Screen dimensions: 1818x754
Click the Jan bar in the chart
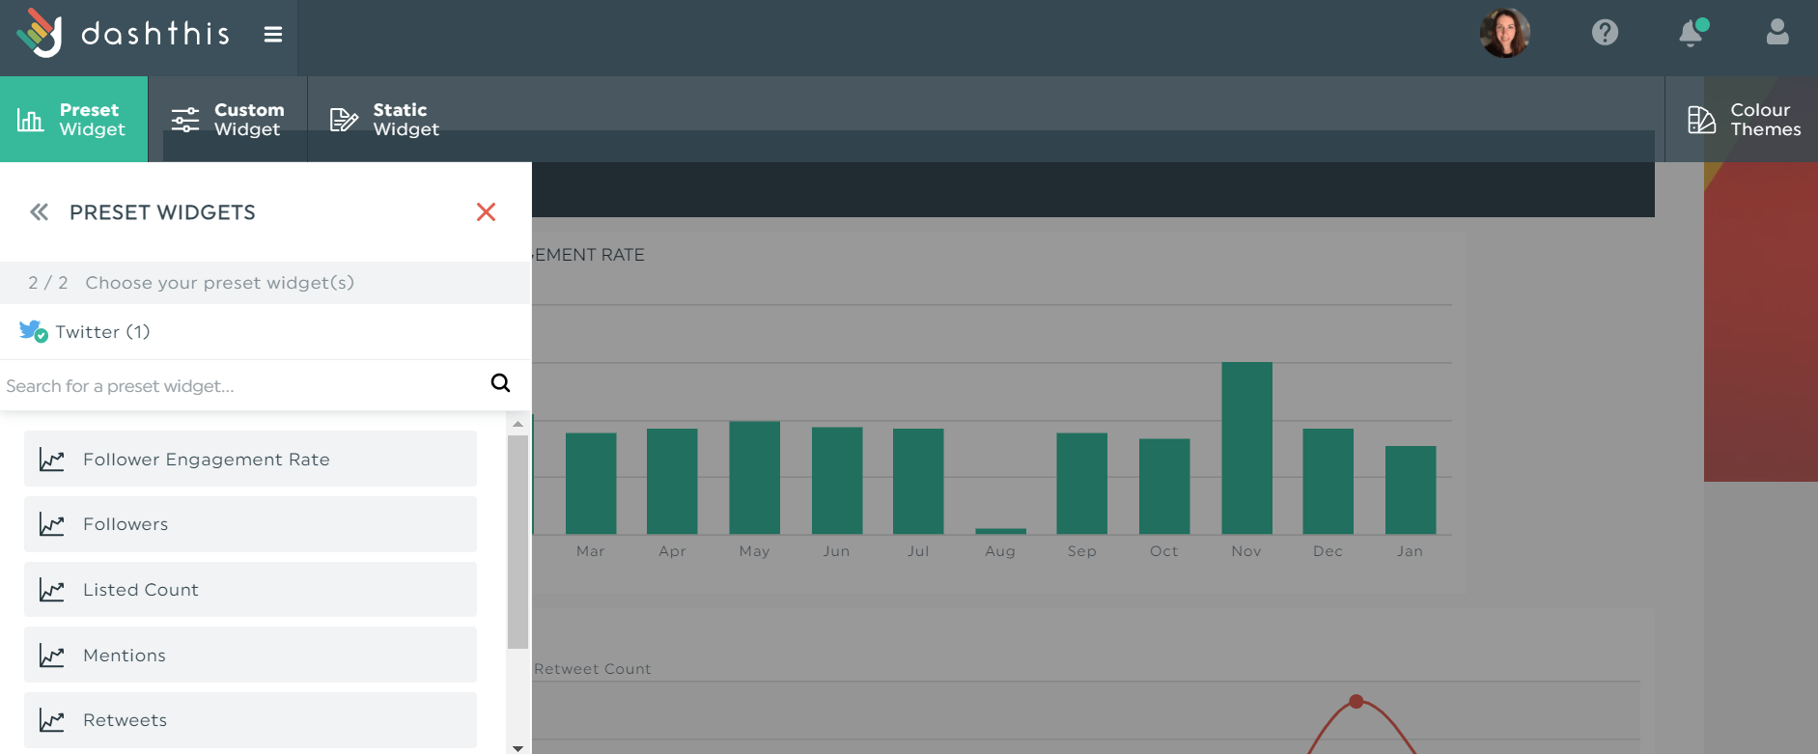click(1411, 490)
